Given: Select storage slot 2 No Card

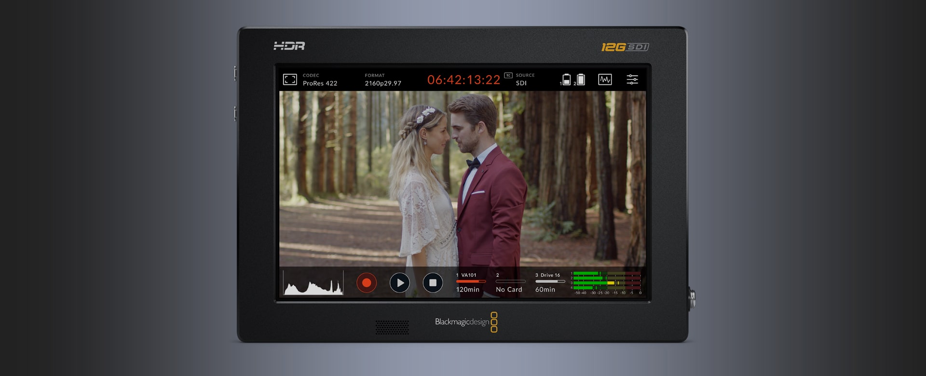Looking at the screenshot, I should [x=509, y=282].
